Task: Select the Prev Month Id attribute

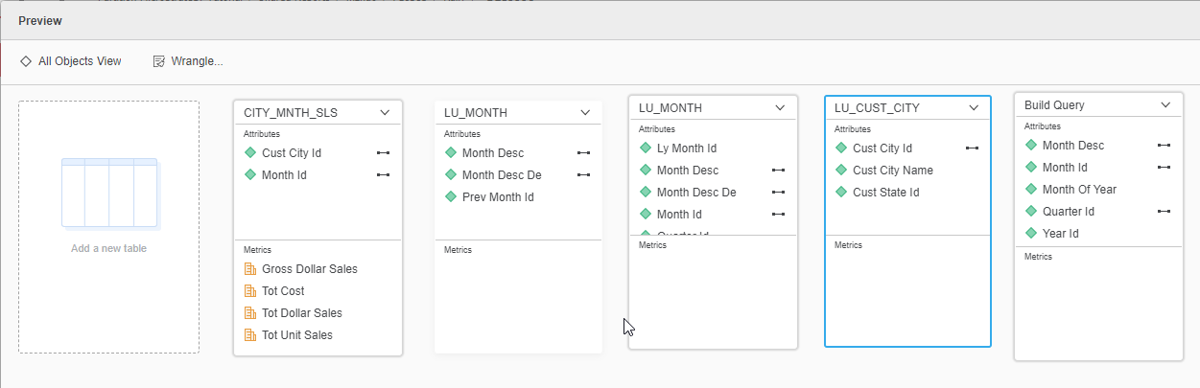Action: (499, 197)
